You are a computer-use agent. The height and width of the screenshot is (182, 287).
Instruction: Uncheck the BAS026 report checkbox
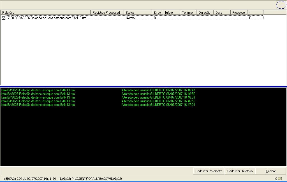(3, 18)
